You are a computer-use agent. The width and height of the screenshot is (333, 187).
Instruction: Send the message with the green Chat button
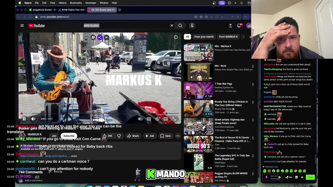coord(310,177)
